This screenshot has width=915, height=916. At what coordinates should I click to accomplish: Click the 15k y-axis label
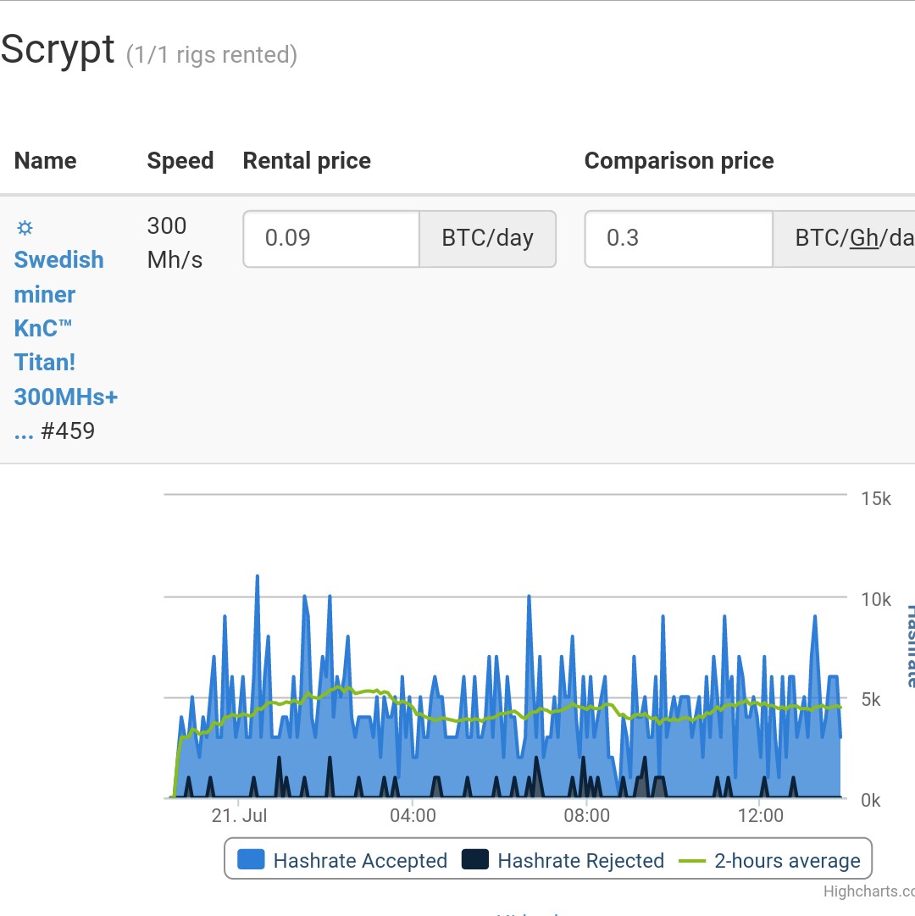[x=876, y=498]
